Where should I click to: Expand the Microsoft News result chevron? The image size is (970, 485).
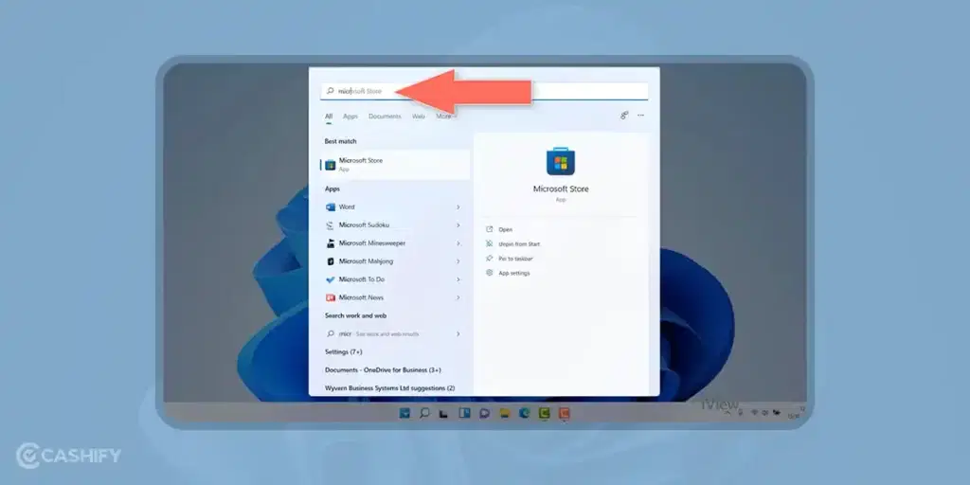pyautogui.click(x=458, y=297)
